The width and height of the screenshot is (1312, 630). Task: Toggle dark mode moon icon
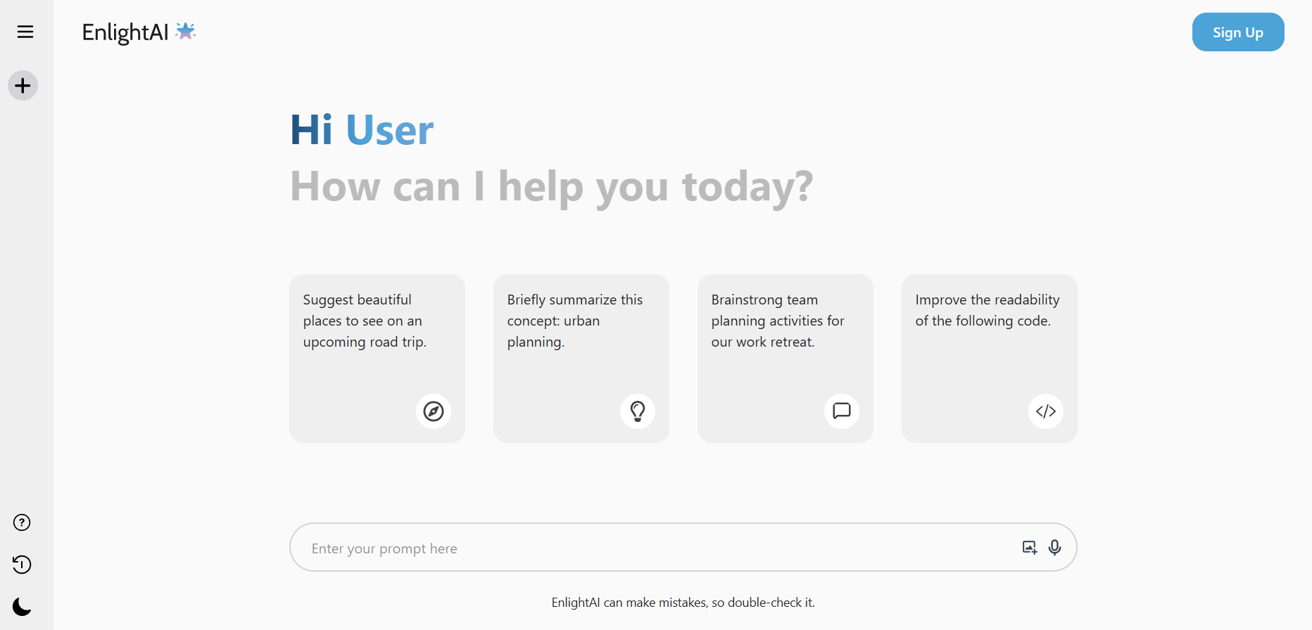tap(23, 607)
